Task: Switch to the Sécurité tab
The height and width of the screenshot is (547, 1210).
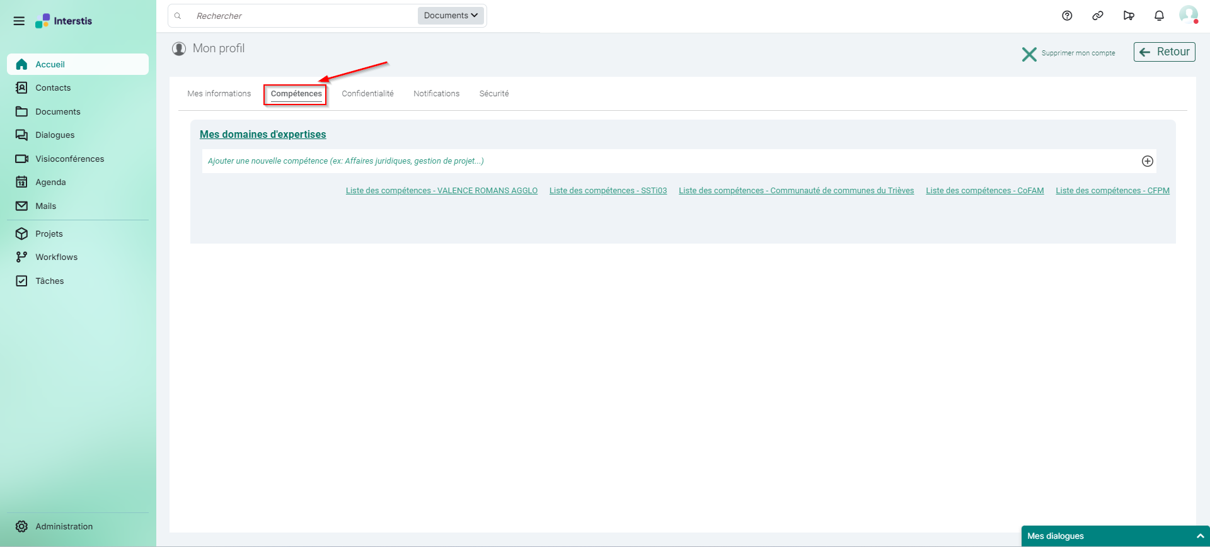Action: (x=494, y=94)
